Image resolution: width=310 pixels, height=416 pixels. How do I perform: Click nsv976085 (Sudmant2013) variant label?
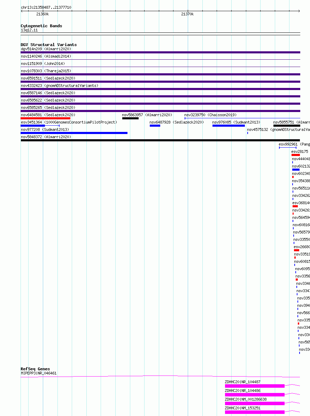point(236,122)
